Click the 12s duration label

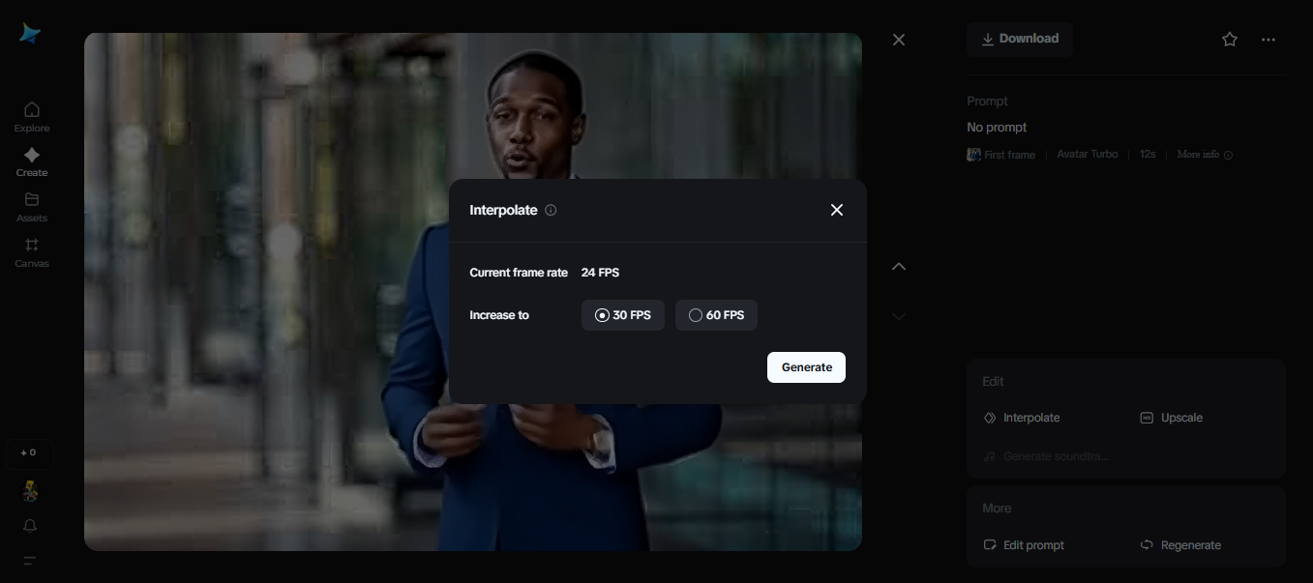[x=1148, y=155]
